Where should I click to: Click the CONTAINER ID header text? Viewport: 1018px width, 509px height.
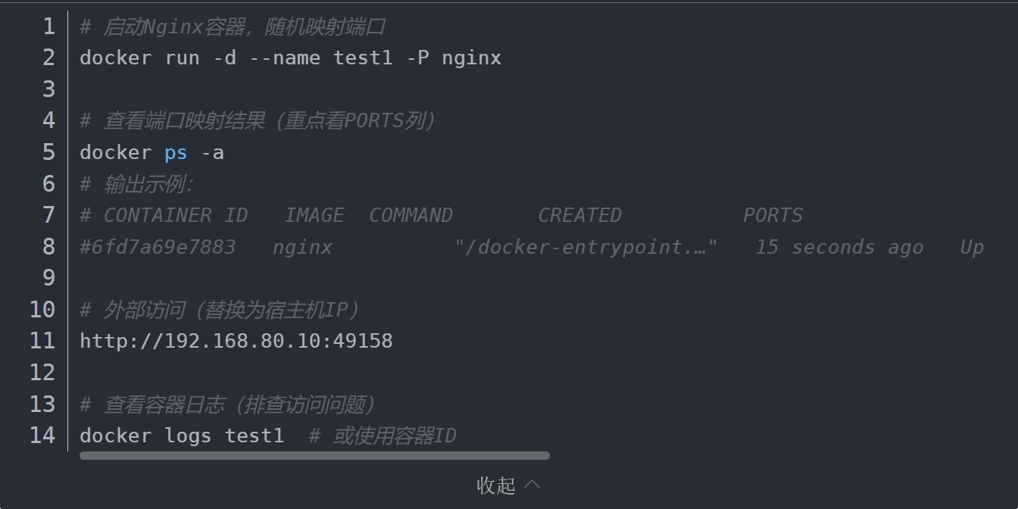(x=176, y=216)
